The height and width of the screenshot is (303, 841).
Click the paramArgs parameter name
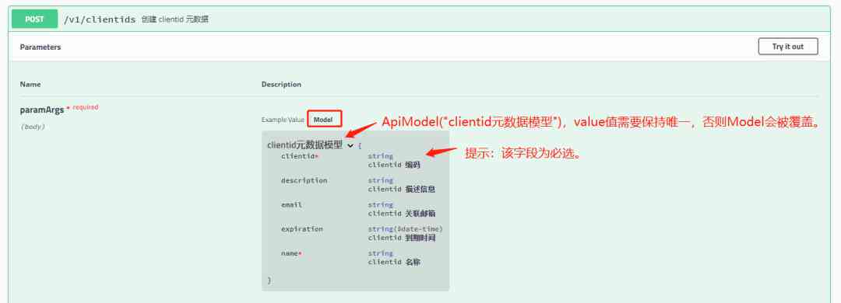(x=42, y=110)
